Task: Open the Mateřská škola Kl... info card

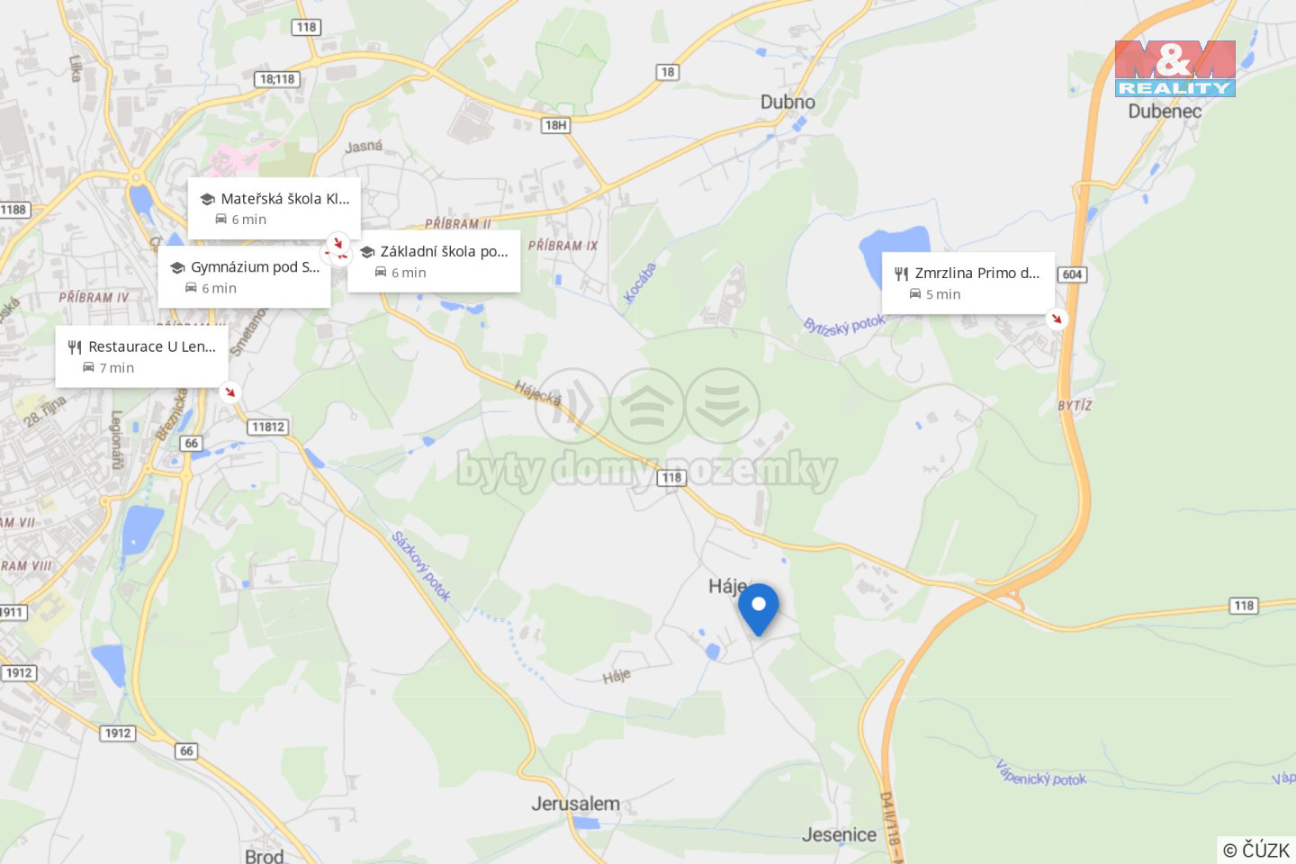Action: (x=274, y=209)
